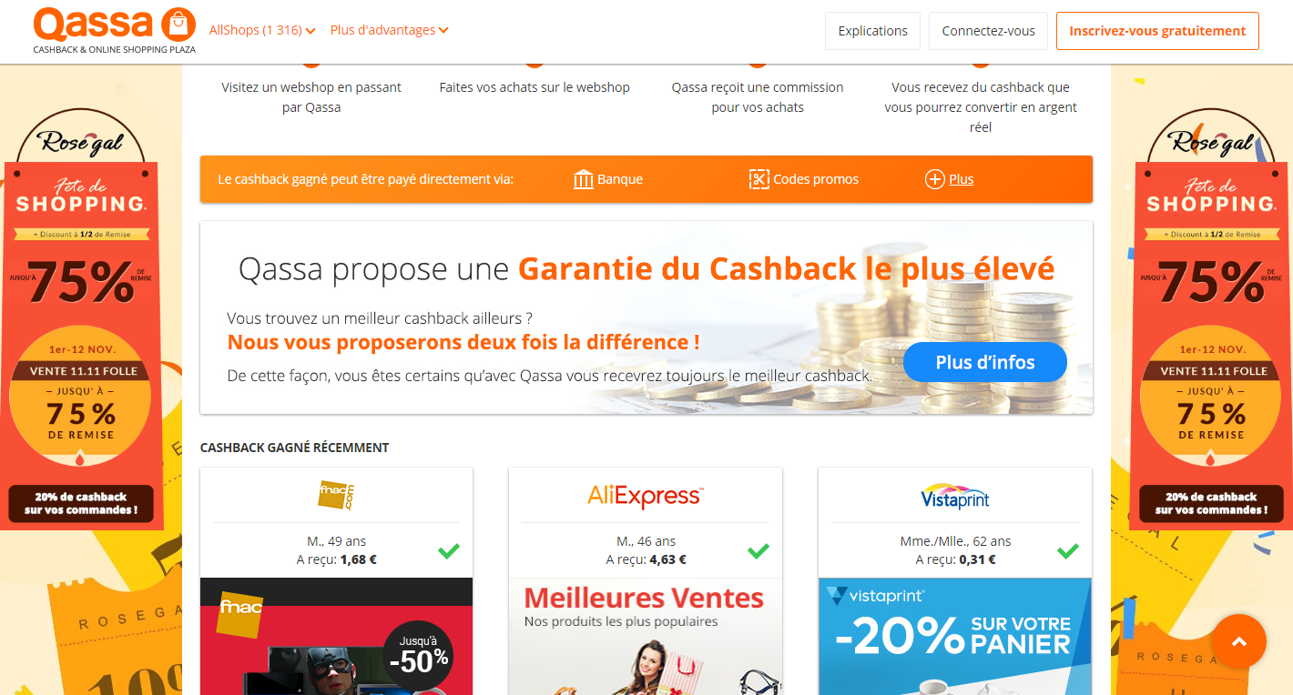Click the green checkmark on the AliExpress card
The image size is (1293, 695).
pos(758,550)
